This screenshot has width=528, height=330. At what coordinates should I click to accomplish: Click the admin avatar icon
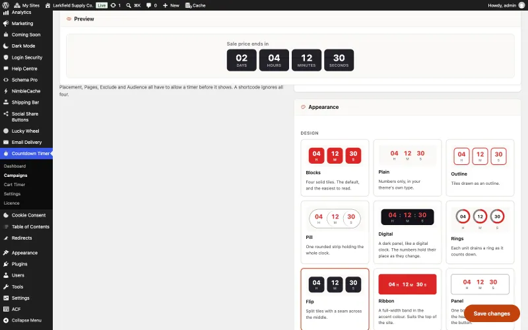521,5
